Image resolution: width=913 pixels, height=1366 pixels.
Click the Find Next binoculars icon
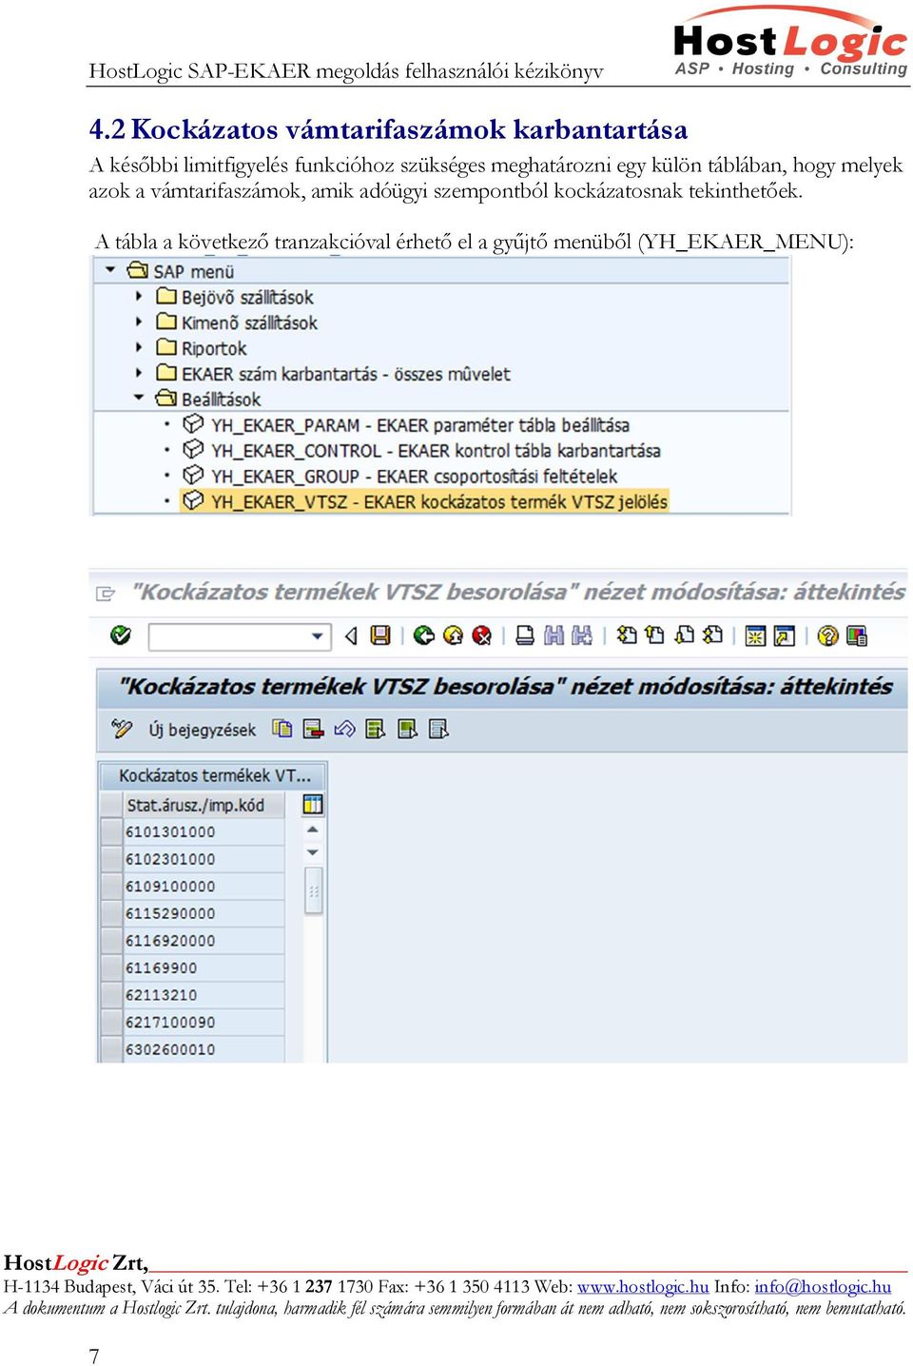[x=582, y=635]
